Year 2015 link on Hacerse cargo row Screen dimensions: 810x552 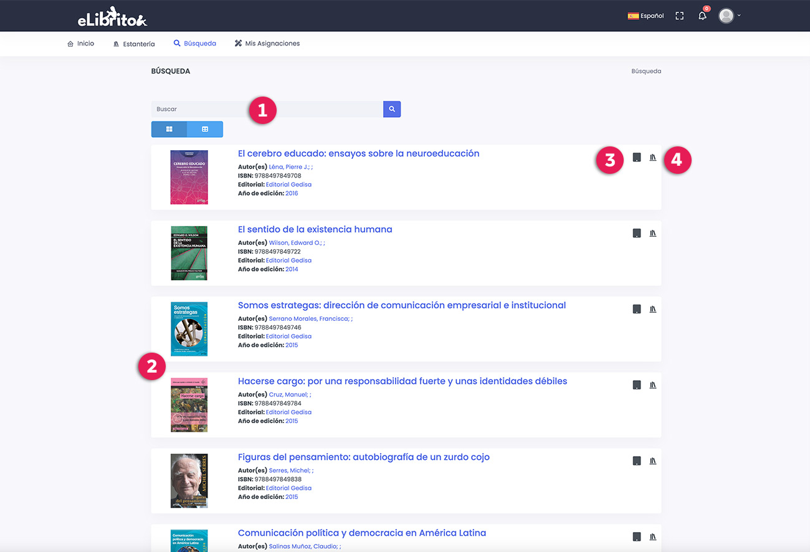coord(292,421)
